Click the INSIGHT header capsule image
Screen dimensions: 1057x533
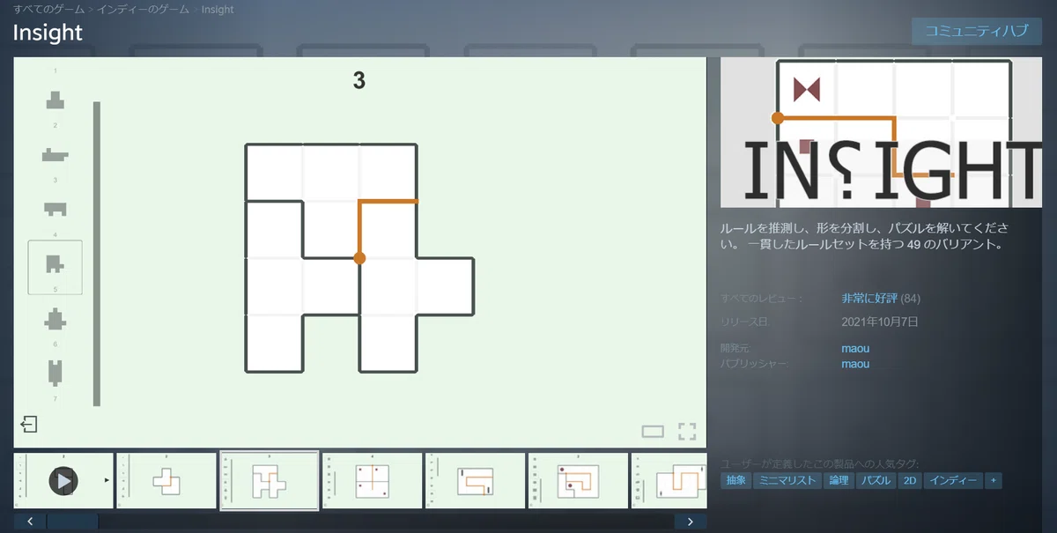881,132
